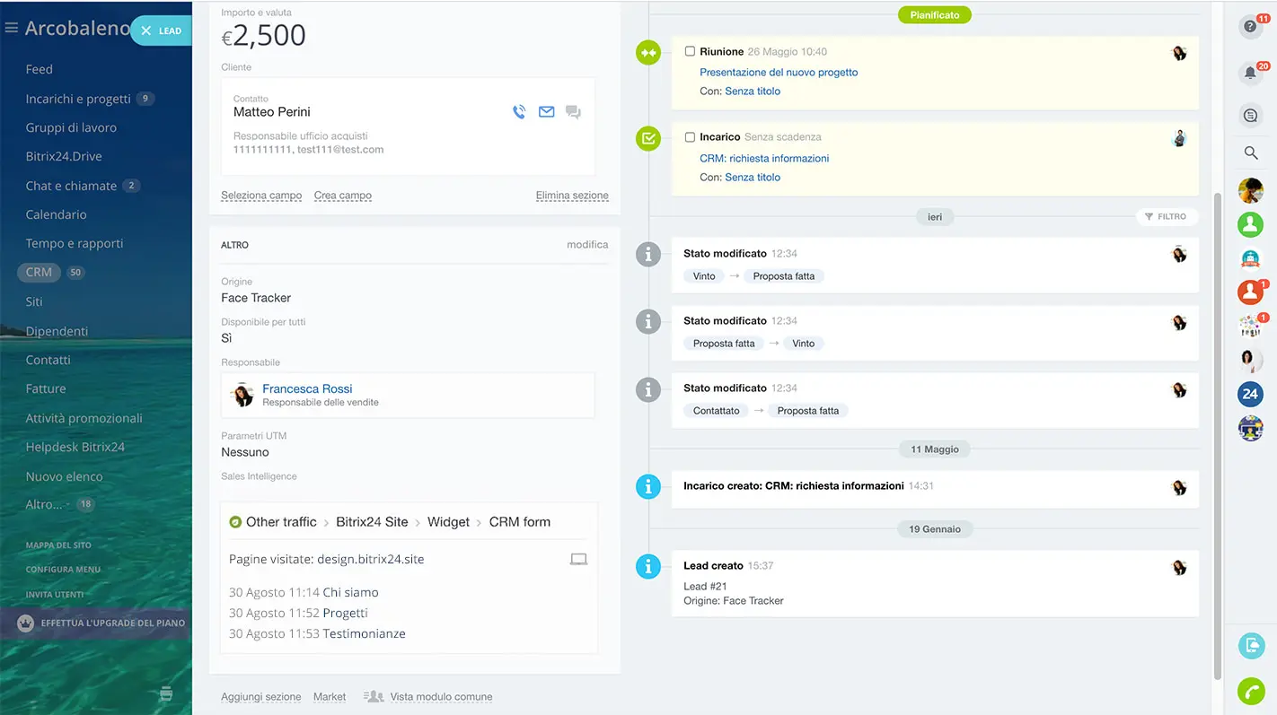Click CONFIGURA MENU link
This screenshot has width=1277, height=715.
click(x=63, y=570)
